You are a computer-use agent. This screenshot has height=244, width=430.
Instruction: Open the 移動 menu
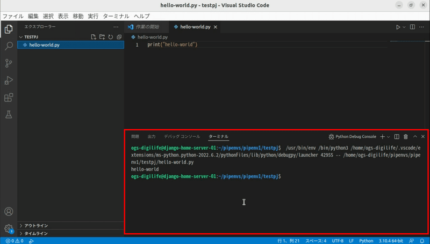(x=78, y=16)
